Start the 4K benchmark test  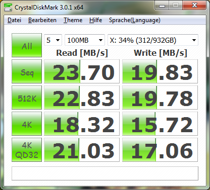[27, 124]
